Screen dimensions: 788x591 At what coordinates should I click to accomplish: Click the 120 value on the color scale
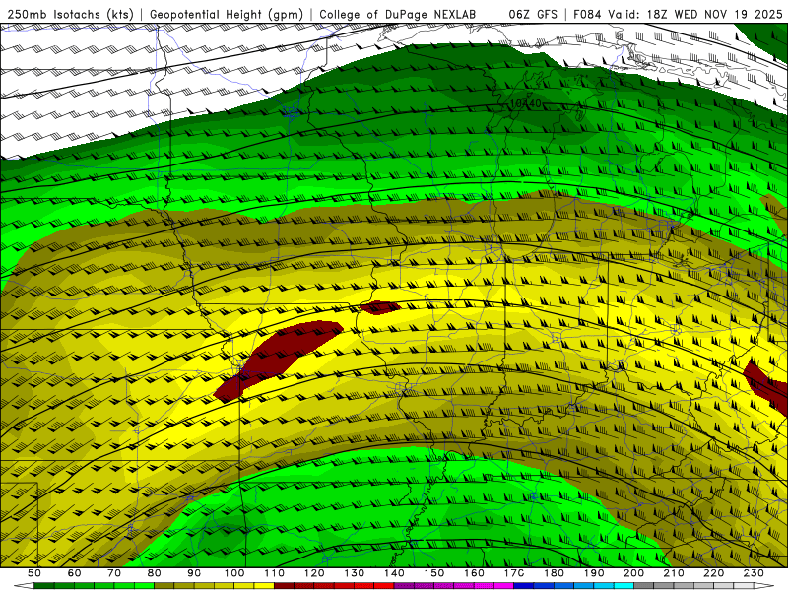coord(314,573)
